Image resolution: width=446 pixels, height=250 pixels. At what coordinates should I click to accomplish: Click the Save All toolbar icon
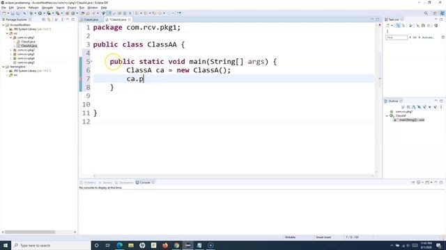18,13
